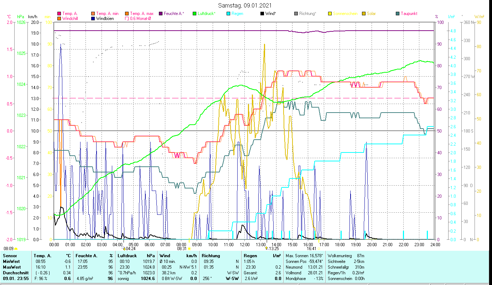The height and width of the screenshot is (285, 492).
Task: Click the Sichtweite 2-5km entry
Action: click(x=346, y=261)
